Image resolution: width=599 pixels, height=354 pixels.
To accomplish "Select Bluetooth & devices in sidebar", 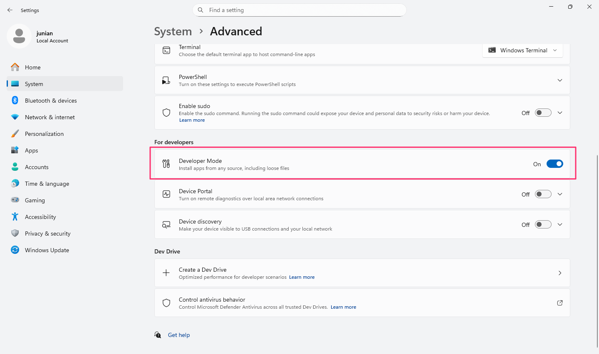I will point(65,100).
